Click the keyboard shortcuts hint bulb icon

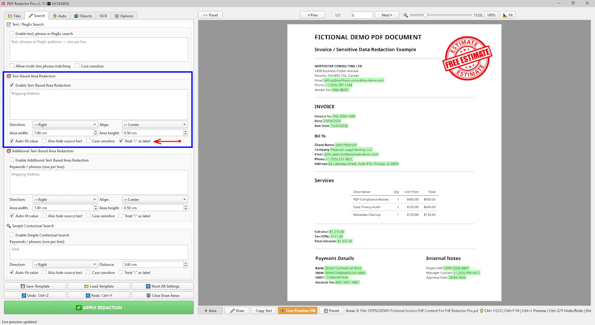(482, 311)
